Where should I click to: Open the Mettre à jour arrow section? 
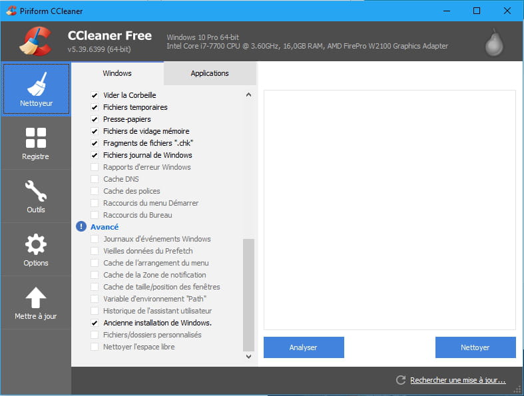point(36,303)
